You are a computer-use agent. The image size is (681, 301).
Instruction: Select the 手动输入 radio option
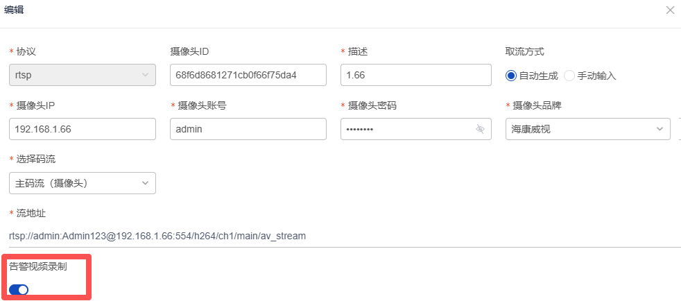[x=570, y=76]
